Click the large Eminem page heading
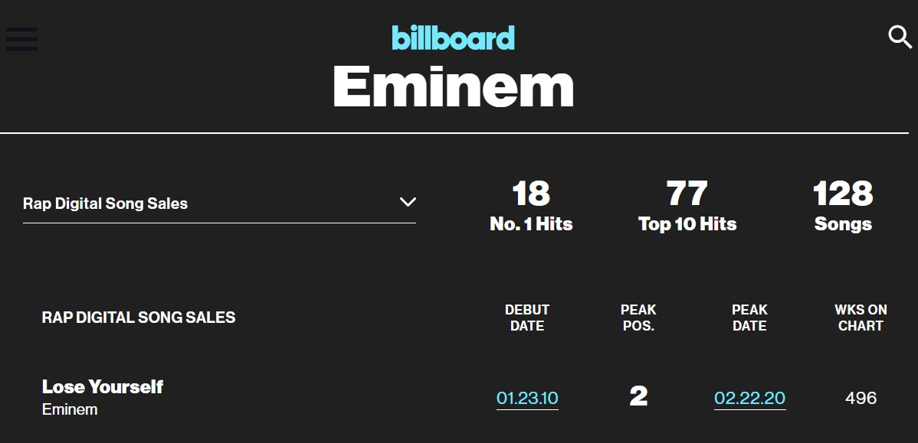 click(453, 86)
